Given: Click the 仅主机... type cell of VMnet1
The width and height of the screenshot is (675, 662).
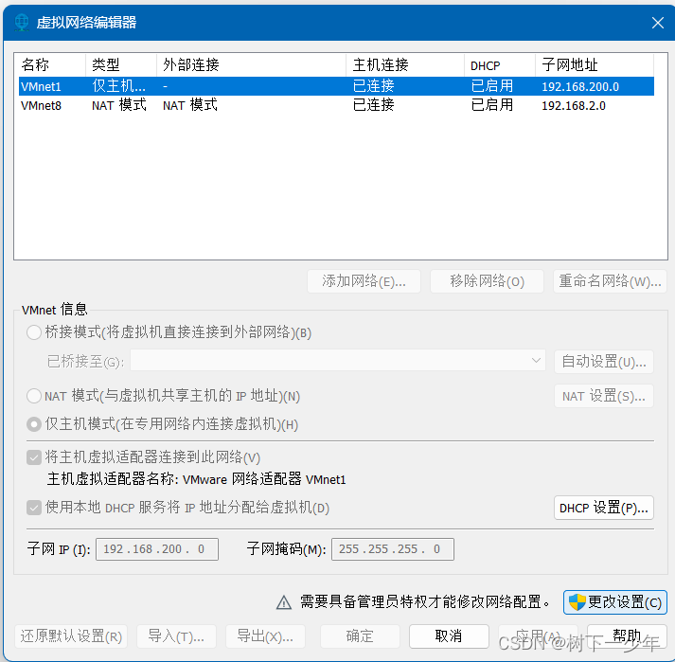Looking at the screenshot, I should (x=119, y=86).
